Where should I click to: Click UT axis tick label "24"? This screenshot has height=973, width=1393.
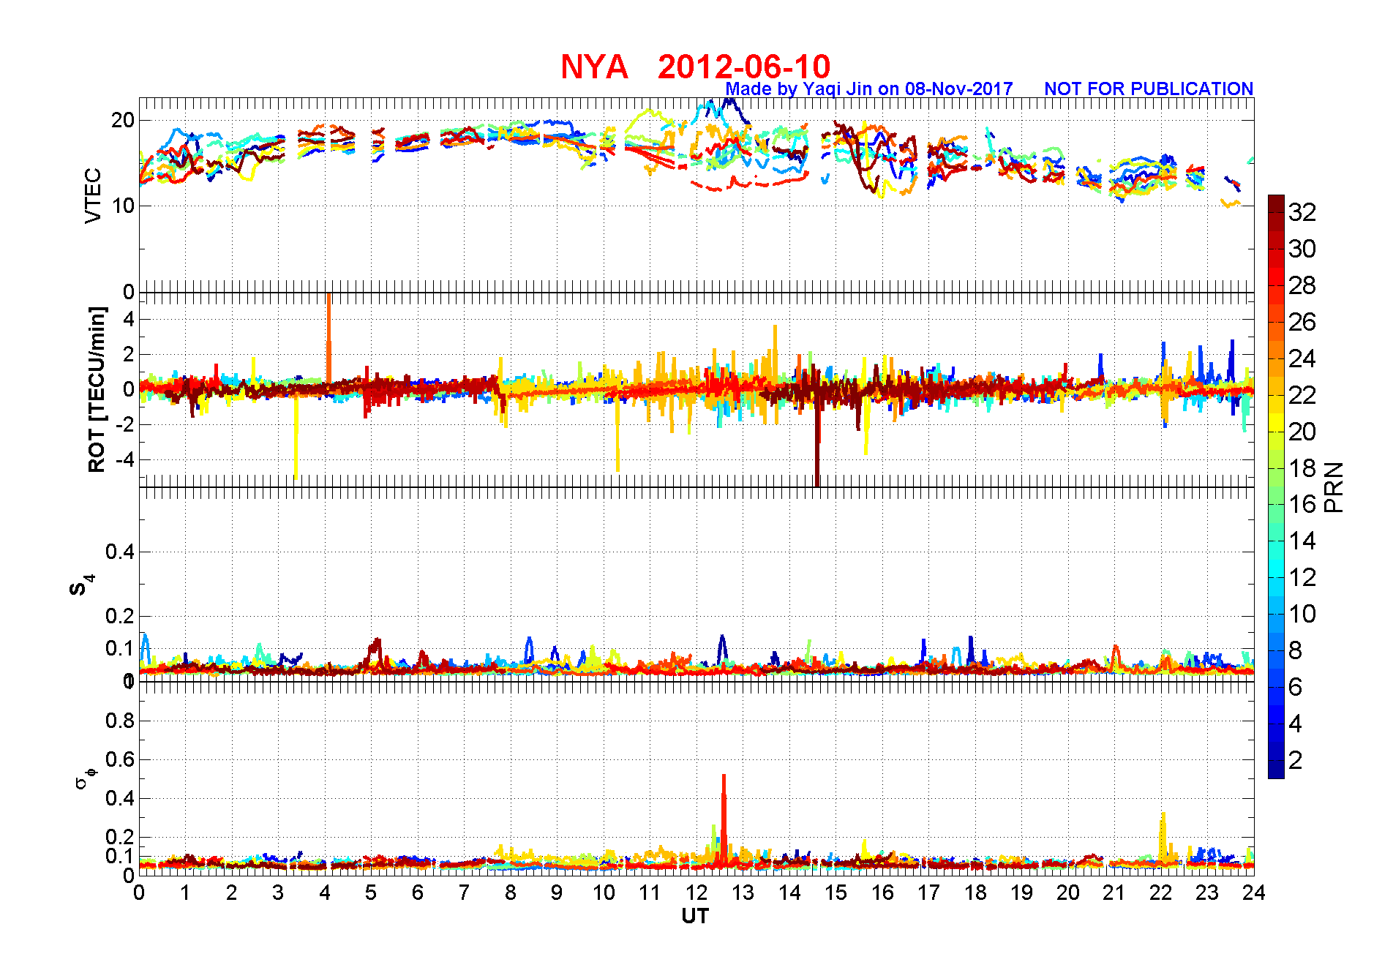1254,893
